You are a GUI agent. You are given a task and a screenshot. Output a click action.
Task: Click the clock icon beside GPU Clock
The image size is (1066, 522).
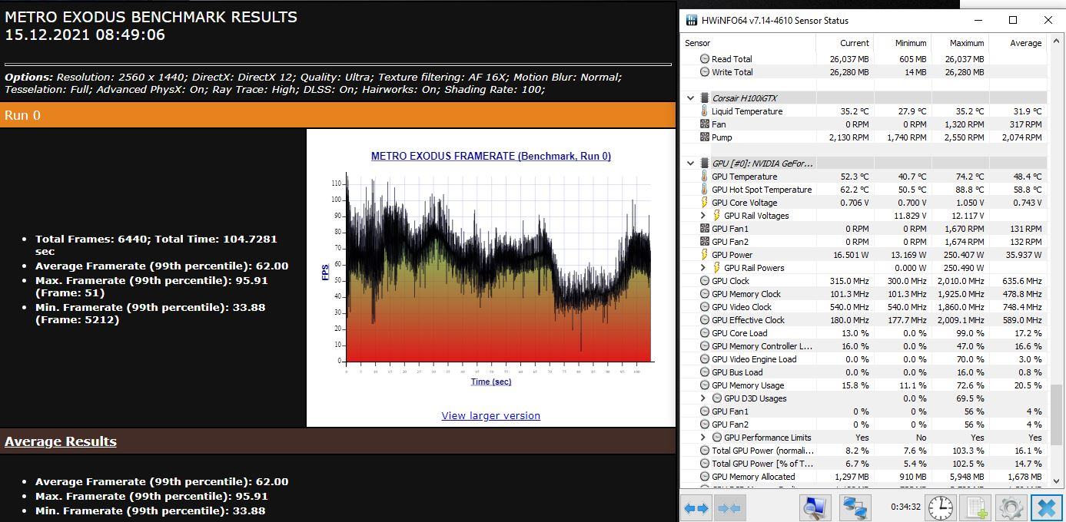[x=705, y=281]
